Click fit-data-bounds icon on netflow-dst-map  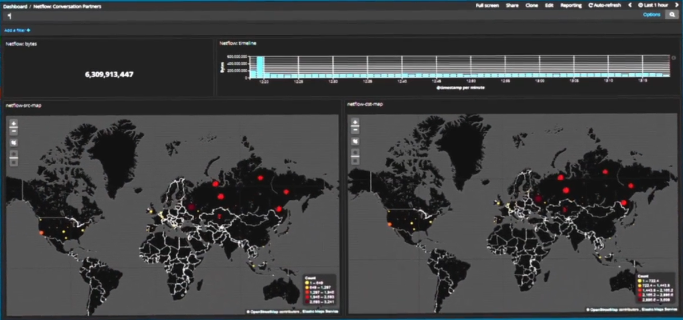tap(356, 141)
